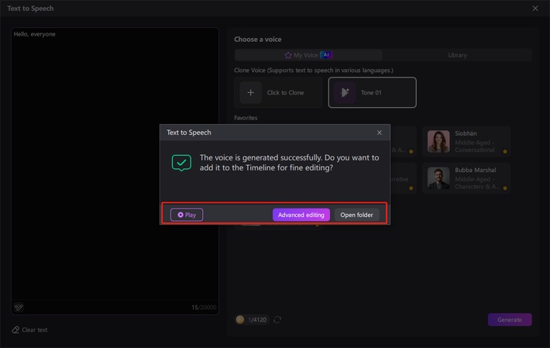
Task: Click the AI text tool icon in editor
Action: pos(19,307)
